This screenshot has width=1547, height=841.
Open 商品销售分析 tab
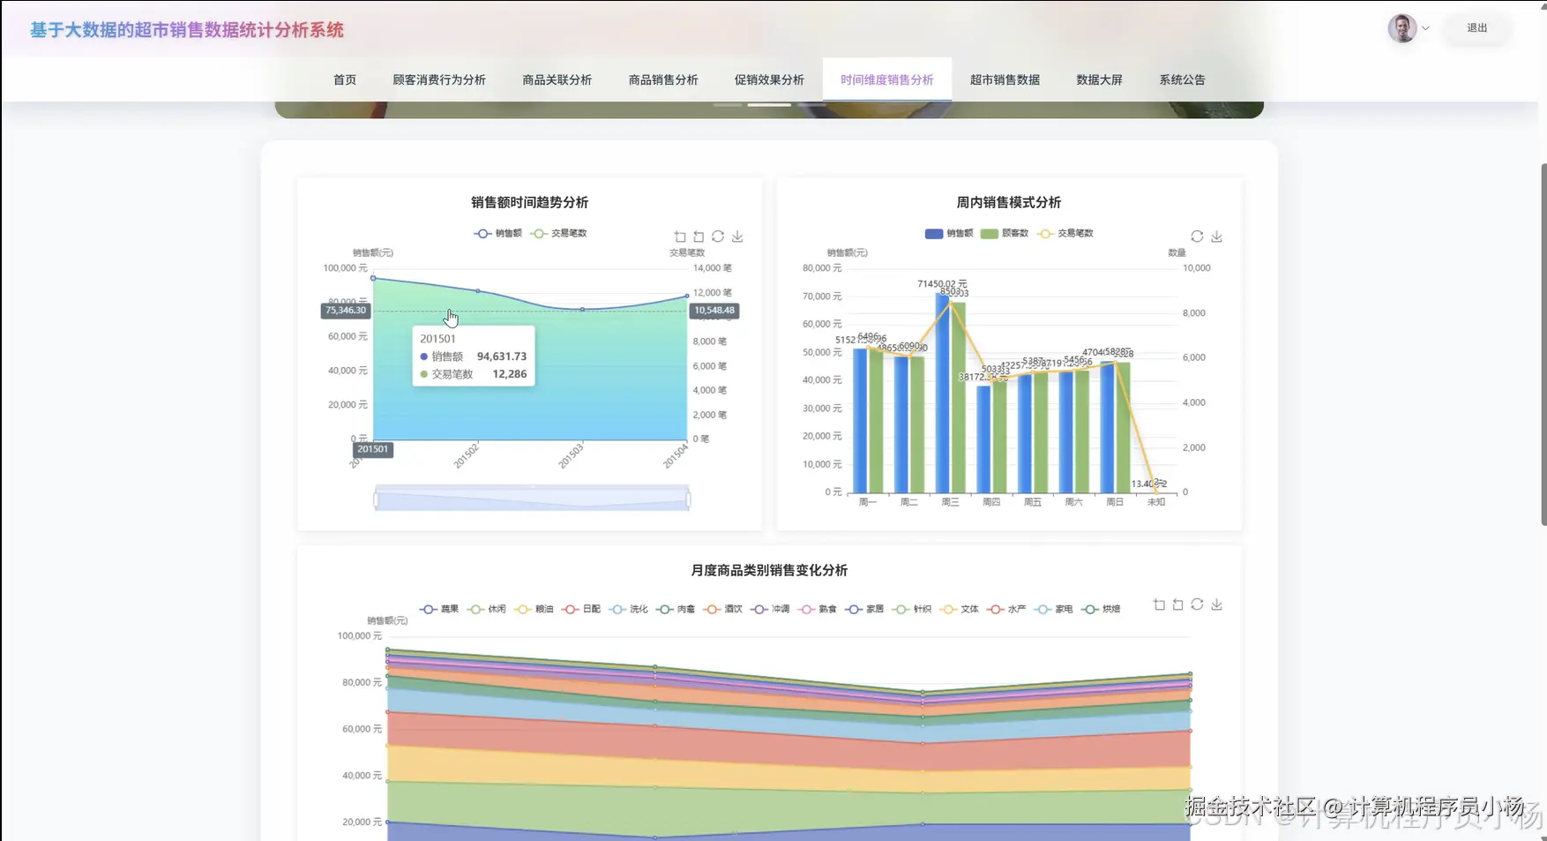click(663, 79)
